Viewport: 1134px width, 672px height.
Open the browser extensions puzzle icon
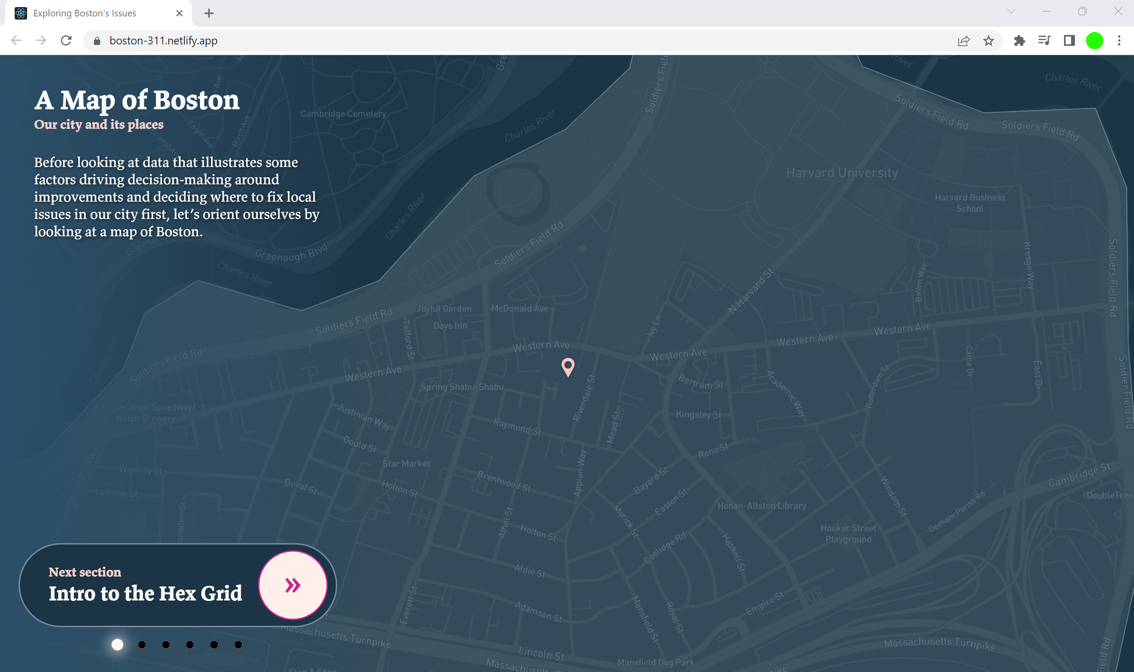coord(1019,41)
